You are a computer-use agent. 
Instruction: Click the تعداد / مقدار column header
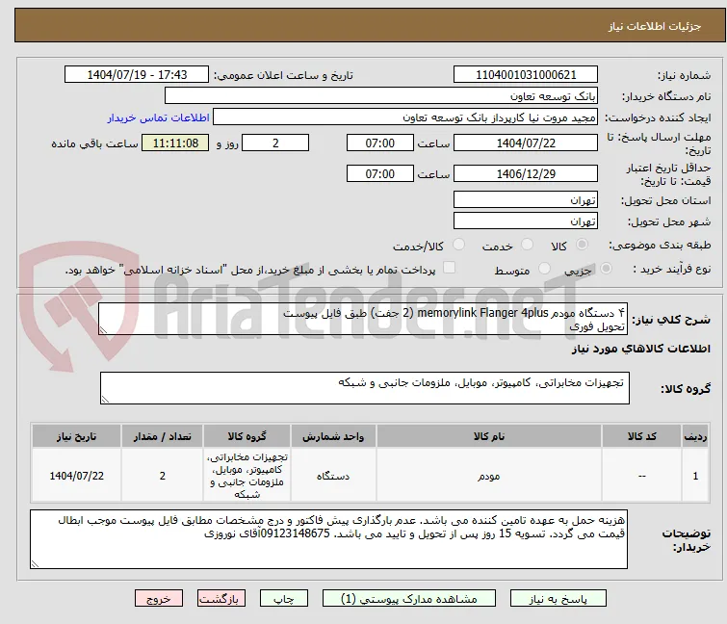point(163,436)
